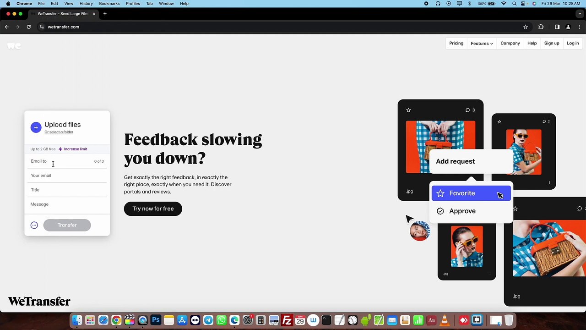Click the Message text area
Image resolution: width=586 pixels, height=330 pixels.
tap(68, 204)
